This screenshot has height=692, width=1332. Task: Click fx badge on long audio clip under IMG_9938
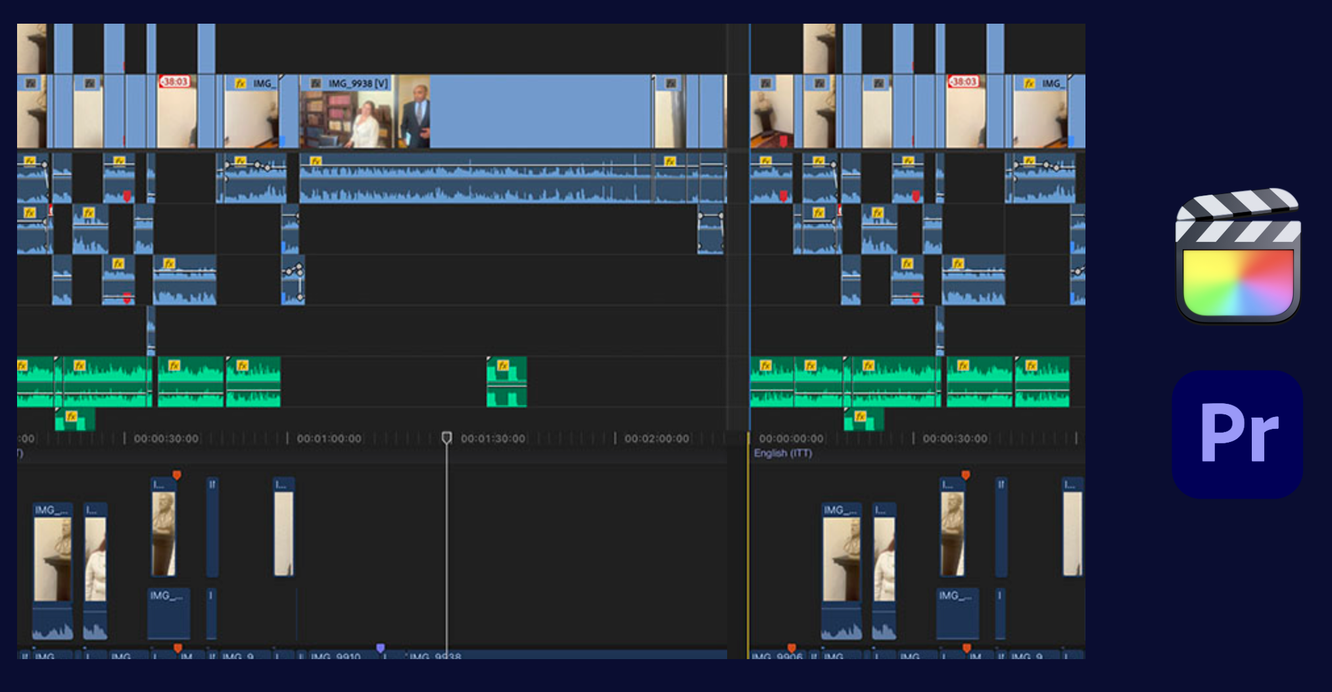(x=316, y=161)
